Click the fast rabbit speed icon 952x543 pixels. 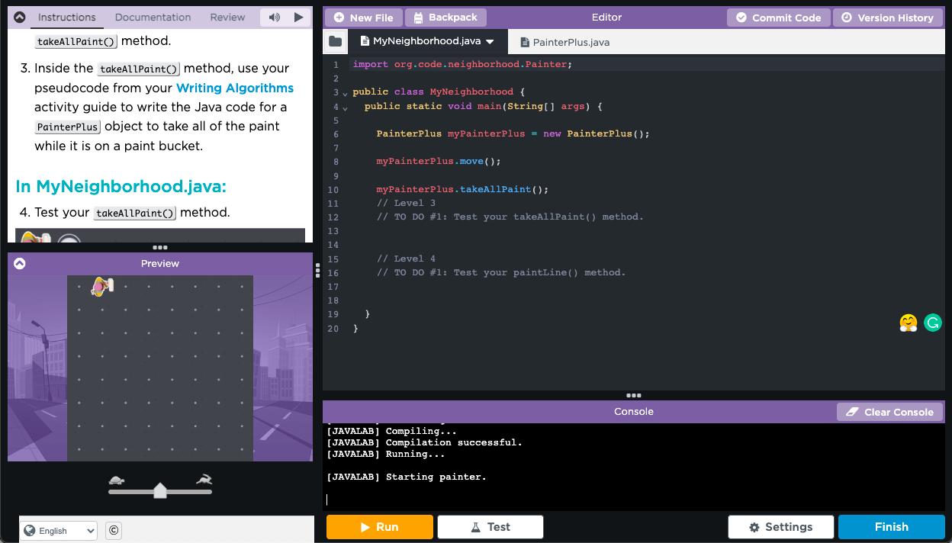(x=204, y=480)
